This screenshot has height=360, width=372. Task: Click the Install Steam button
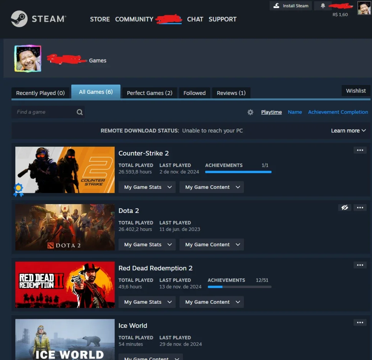(291, 6)
